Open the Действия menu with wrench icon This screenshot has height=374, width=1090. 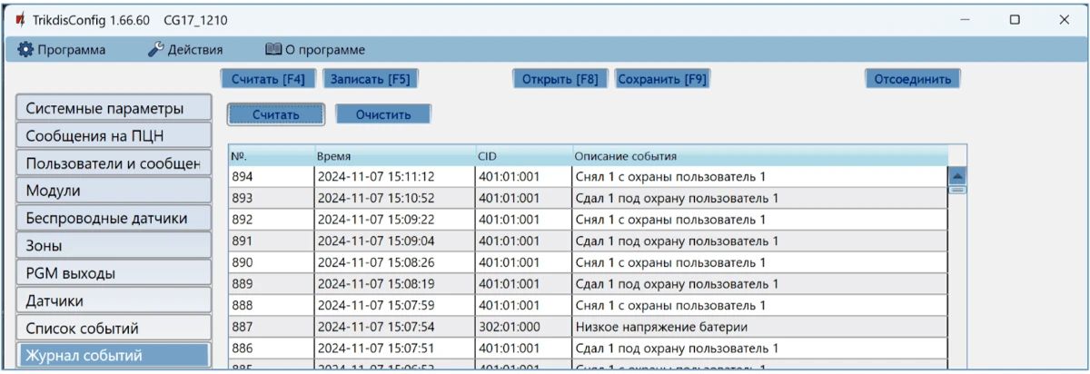(185, 50)
